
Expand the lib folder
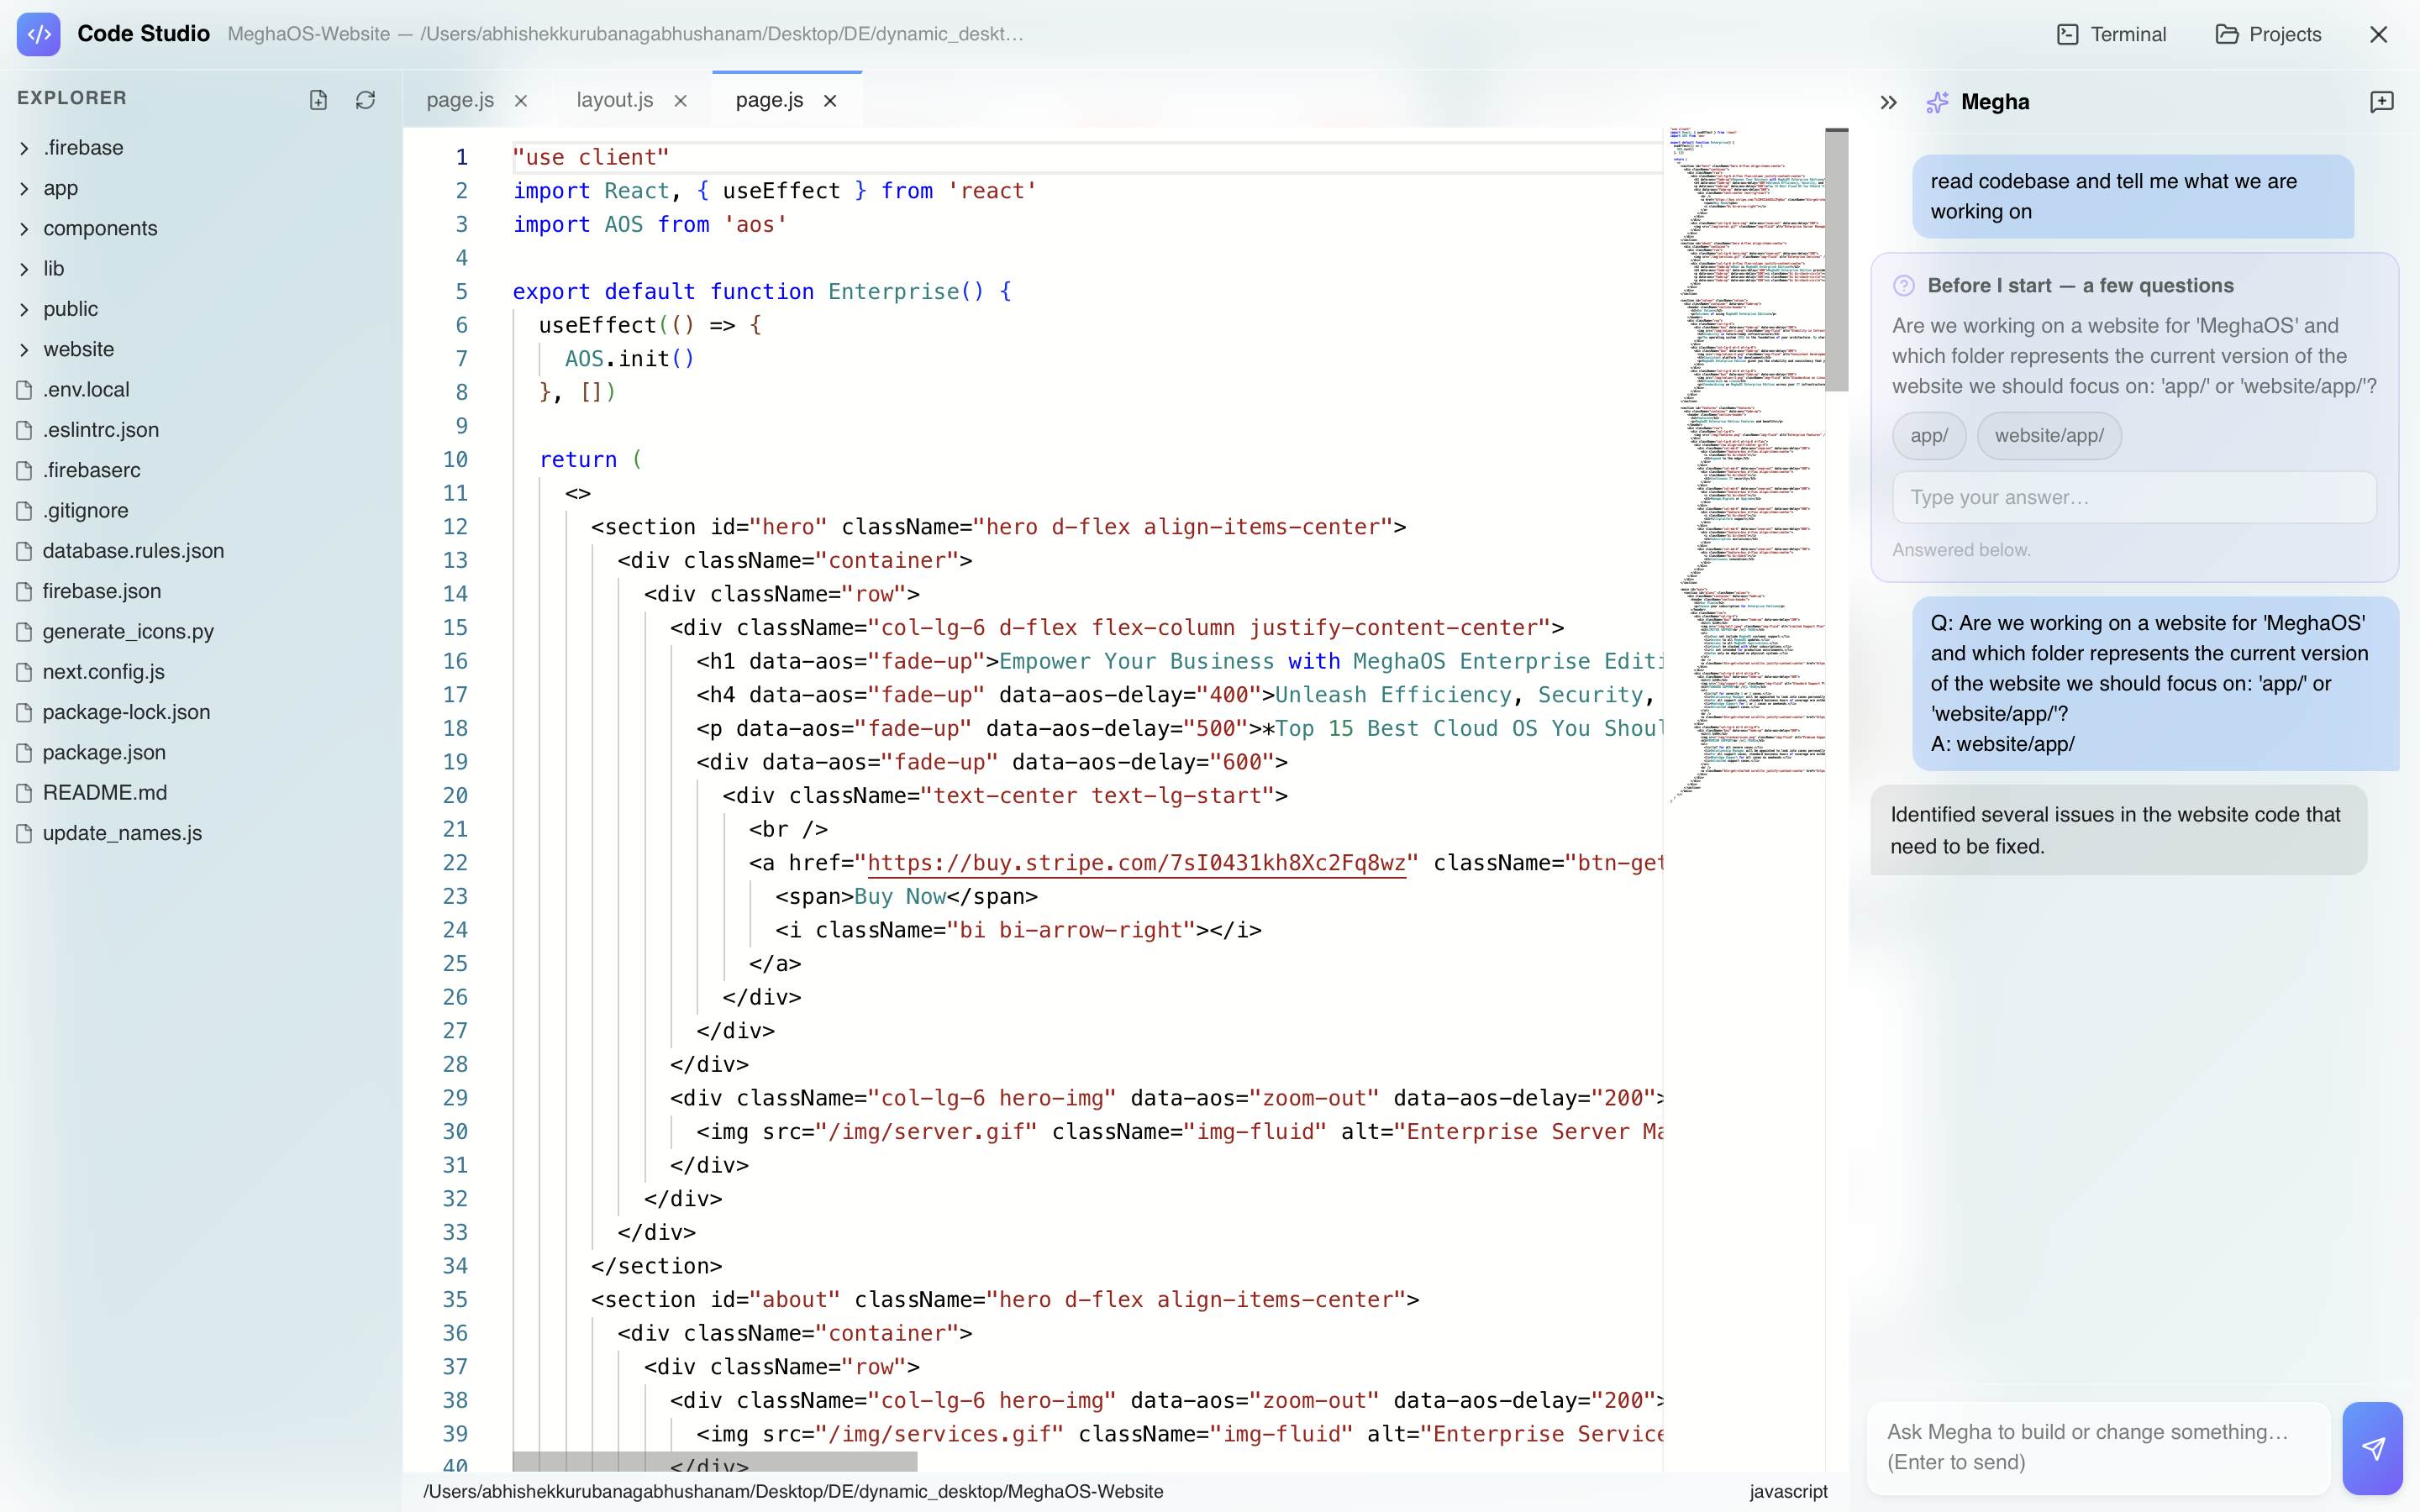200,269
